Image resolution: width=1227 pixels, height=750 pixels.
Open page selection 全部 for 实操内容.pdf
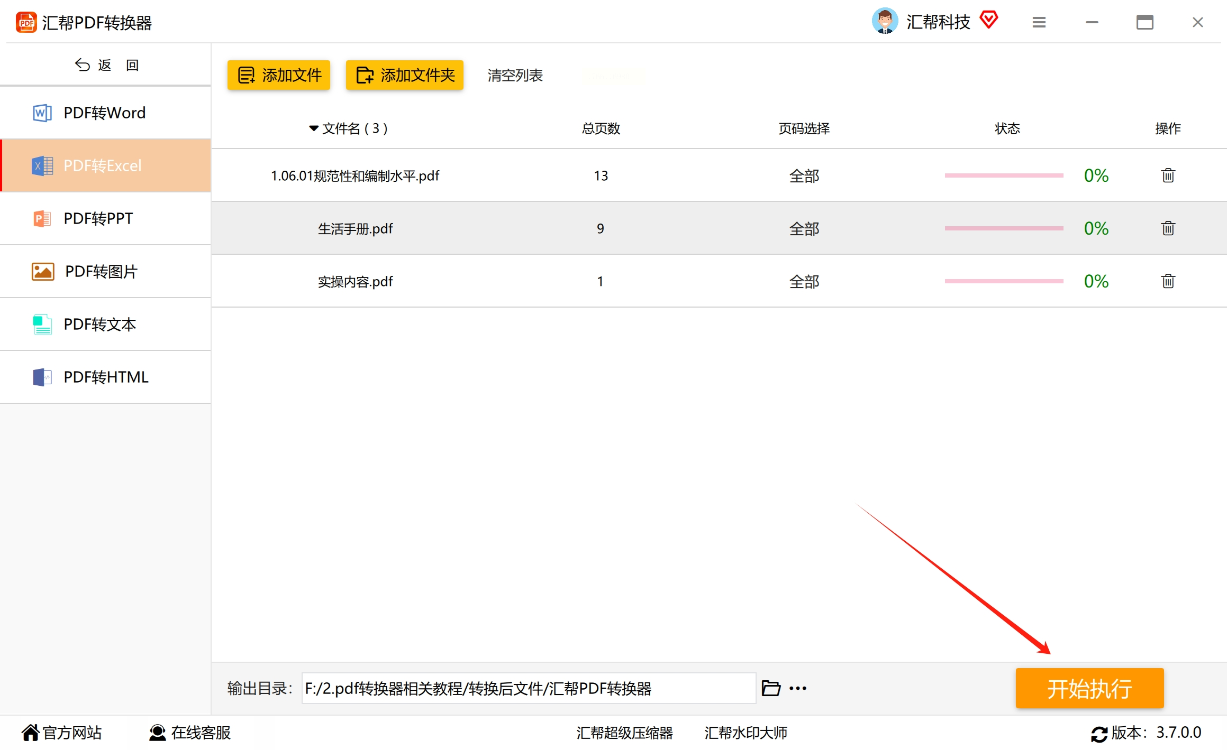[804, 282]
